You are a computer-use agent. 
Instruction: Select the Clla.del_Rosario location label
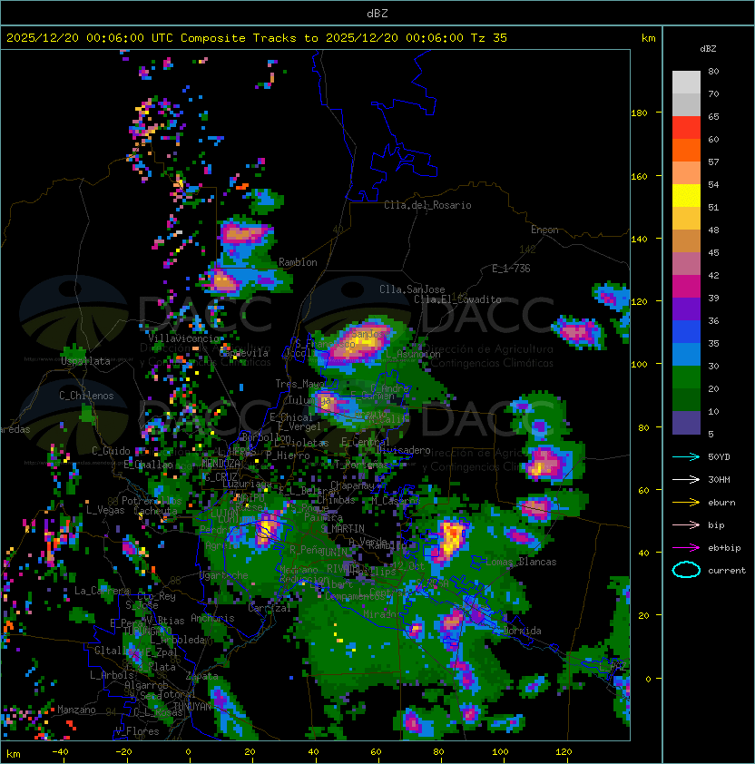tap(427, 205)
